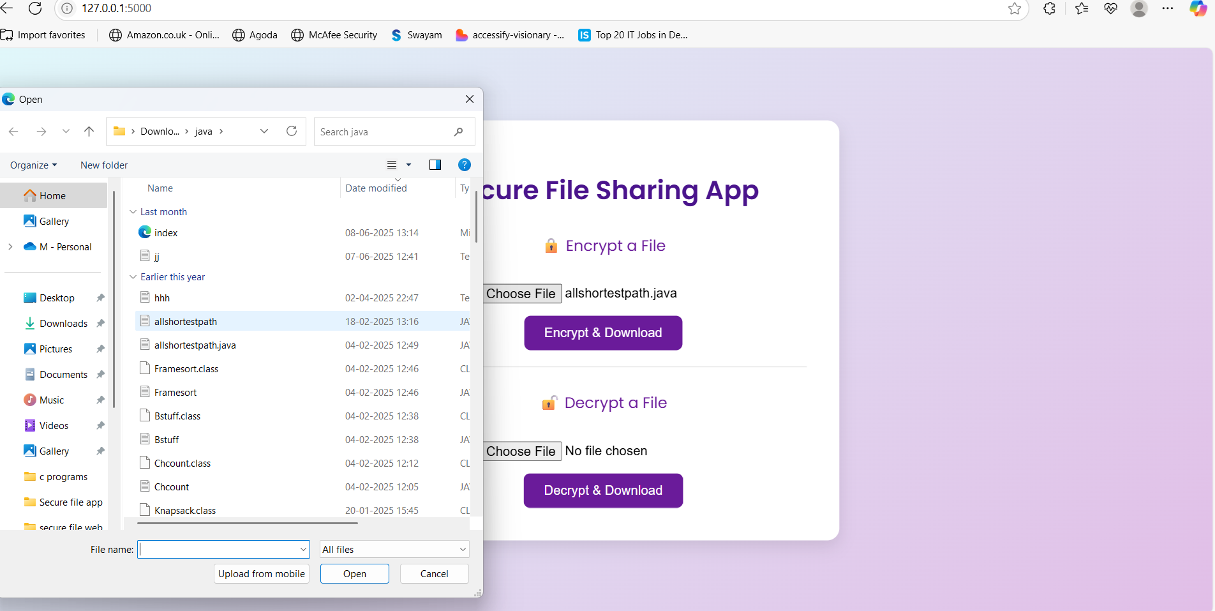Expand the address path history dropdown
This screenshot has width=1215, height=611.
[264, 132]
